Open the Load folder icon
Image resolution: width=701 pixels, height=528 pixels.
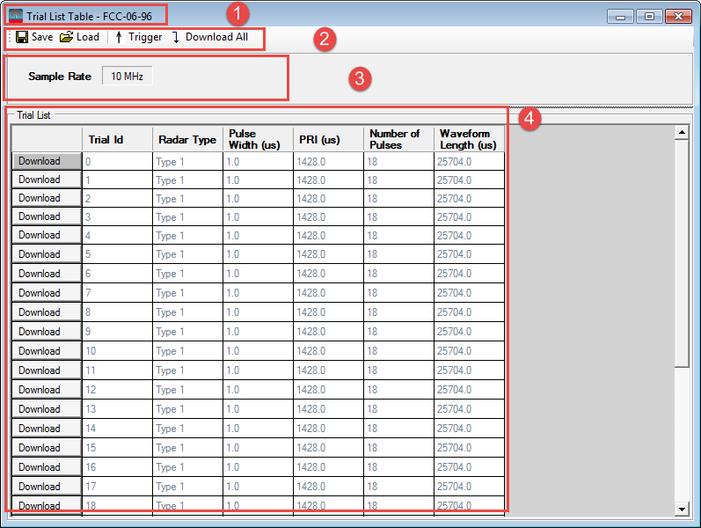66,37
